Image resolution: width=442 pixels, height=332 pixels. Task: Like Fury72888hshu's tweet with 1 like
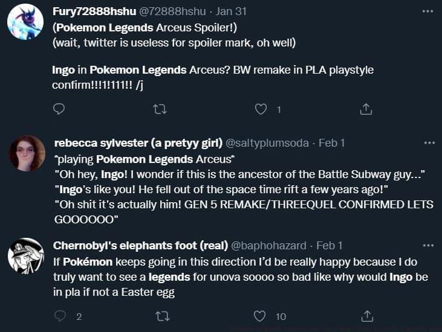261,109
